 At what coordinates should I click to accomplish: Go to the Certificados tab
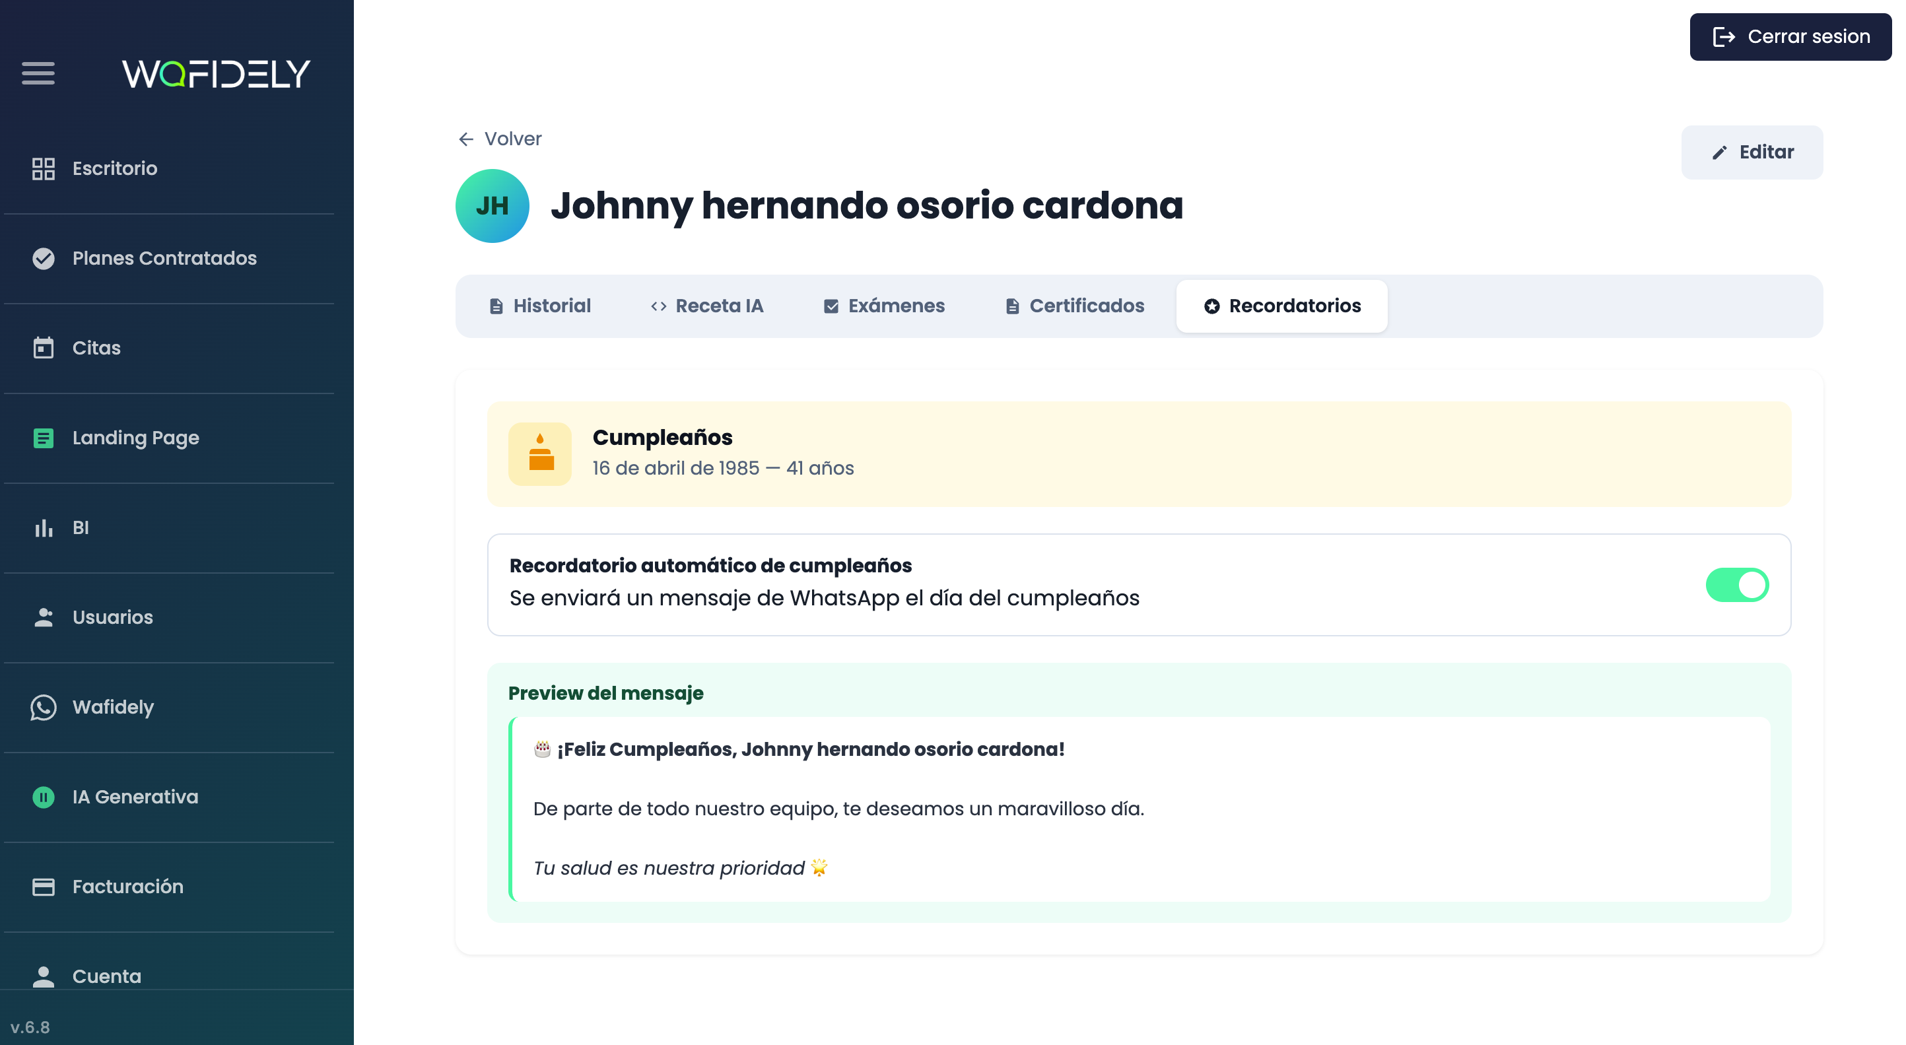pos(1074,306)
